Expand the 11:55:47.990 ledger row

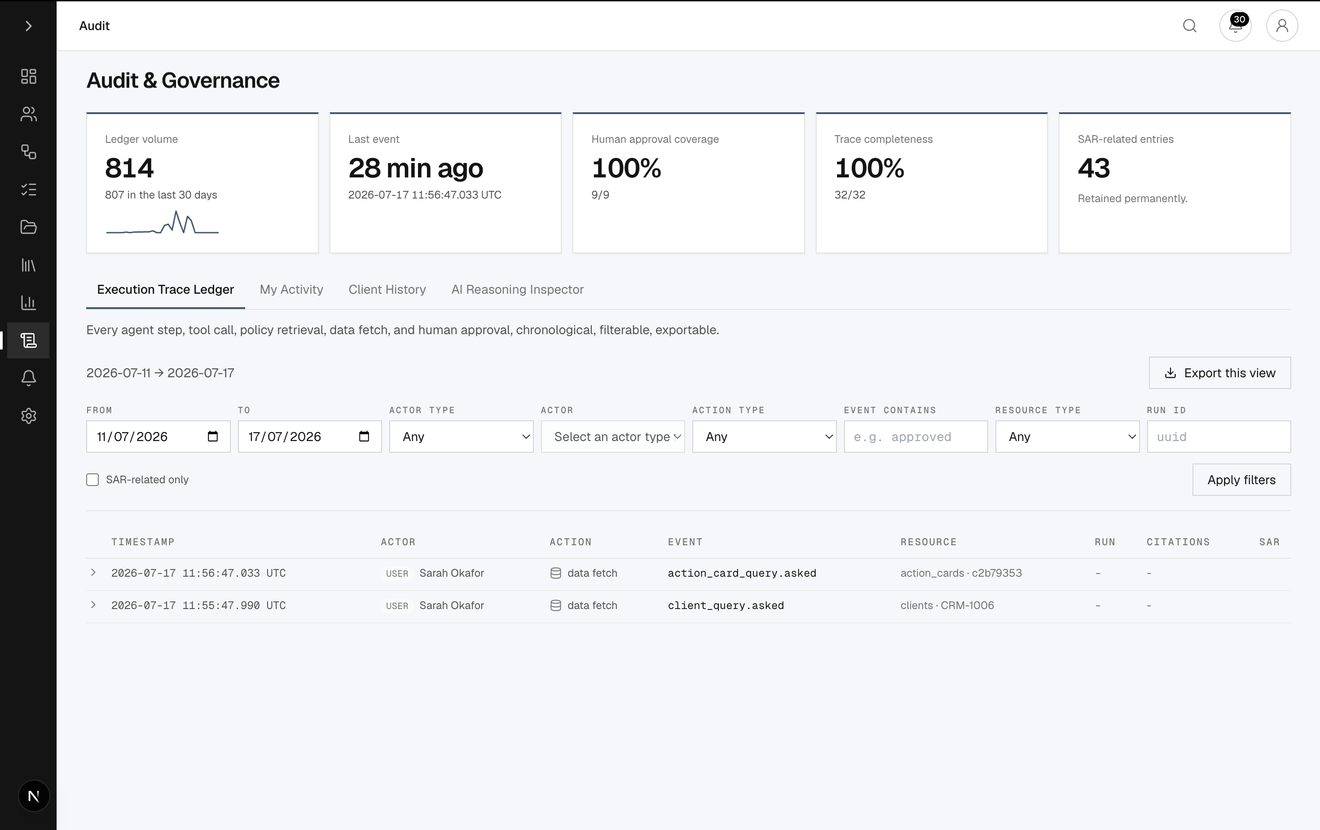coord(94,605)
